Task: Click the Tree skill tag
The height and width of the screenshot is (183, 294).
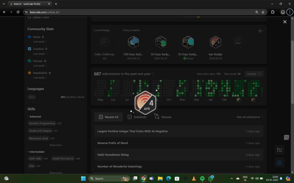Action: click(32, 166)
